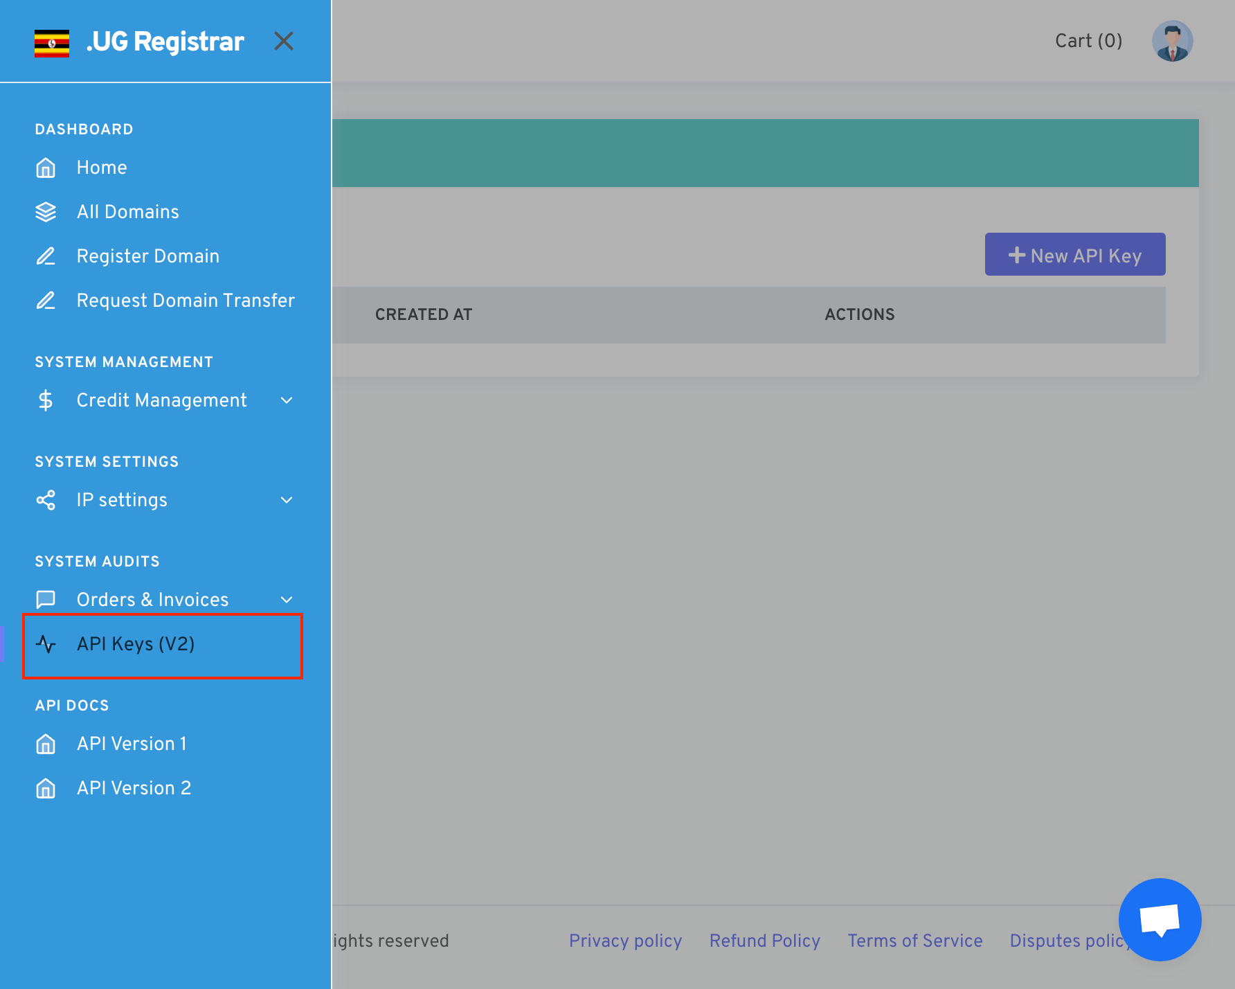Image resolution: width=1235 pixels, height=989 pixels.
Task: Click the API Version 2 house icon
Action: (46, 788)
